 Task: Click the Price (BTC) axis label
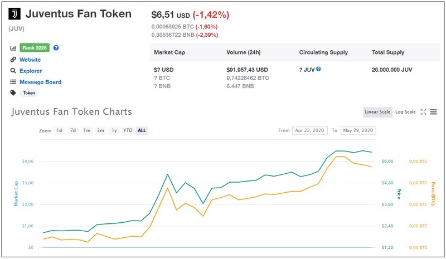[x=433, y=194]
